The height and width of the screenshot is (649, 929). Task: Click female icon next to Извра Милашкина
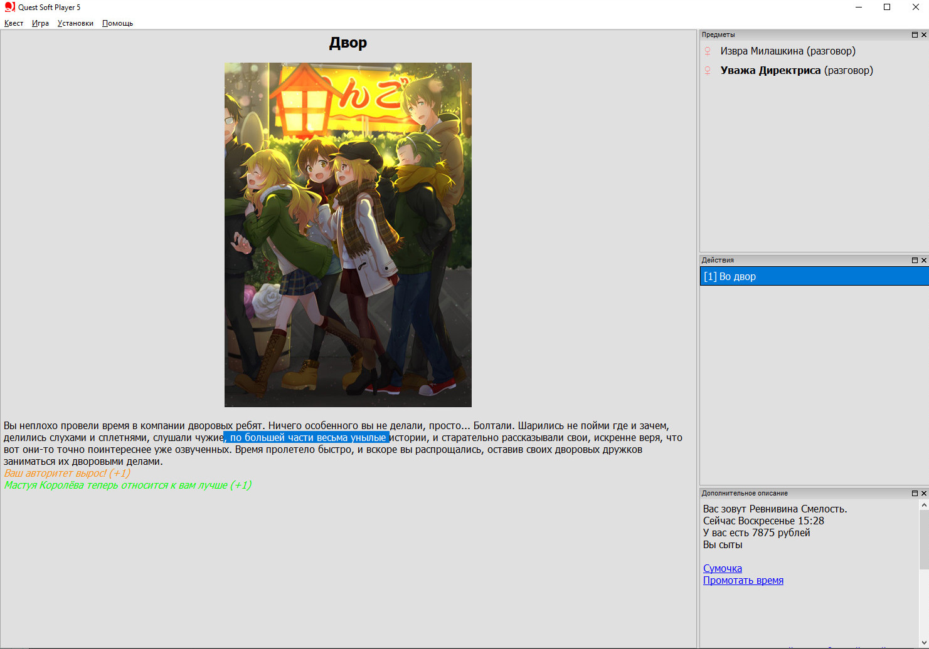[x=708, y=51]
